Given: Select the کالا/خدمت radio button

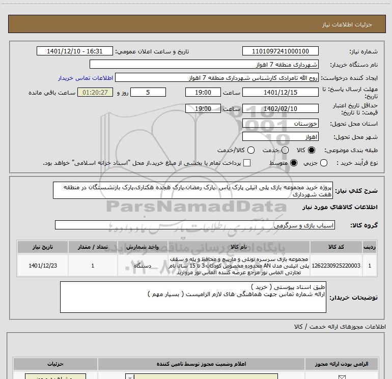Looking at the screenshot, I should (x=251, y=150).
